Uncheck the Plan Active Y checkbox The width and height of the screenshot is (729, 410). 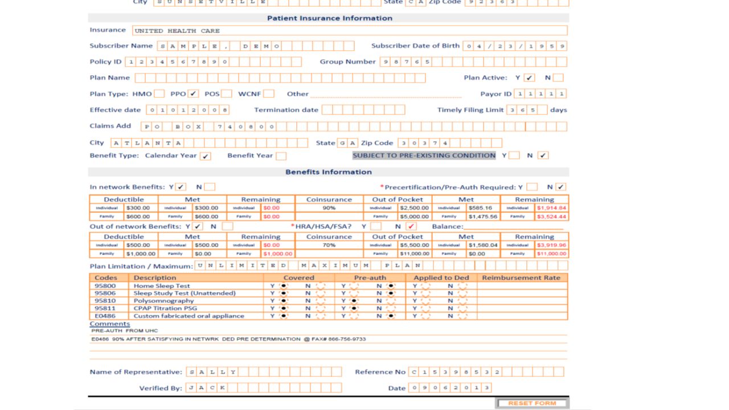point(529,77)
